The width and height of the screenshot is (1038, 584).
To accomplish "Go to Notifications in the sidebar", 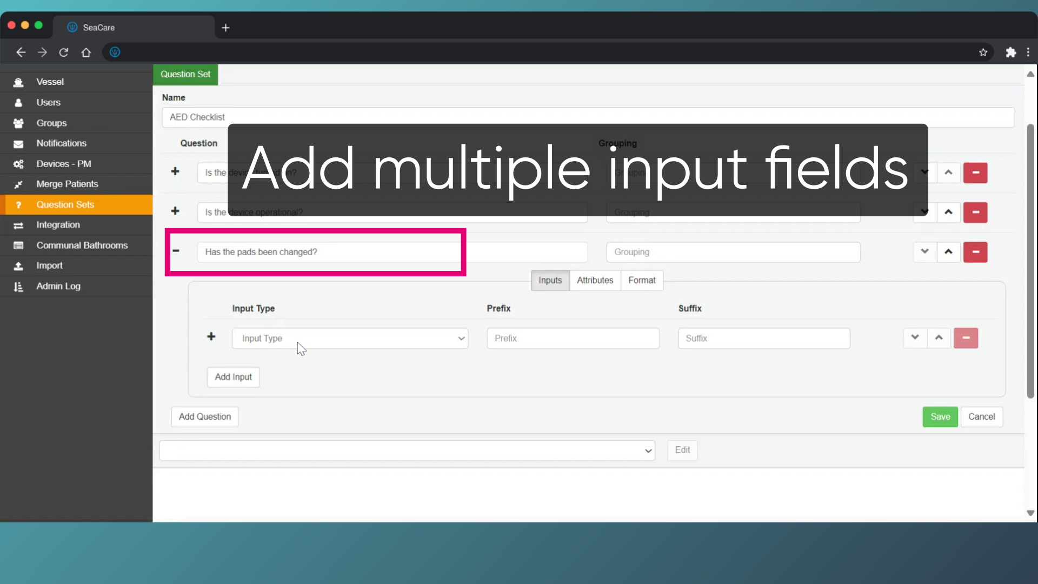I will tap(76, 143).
